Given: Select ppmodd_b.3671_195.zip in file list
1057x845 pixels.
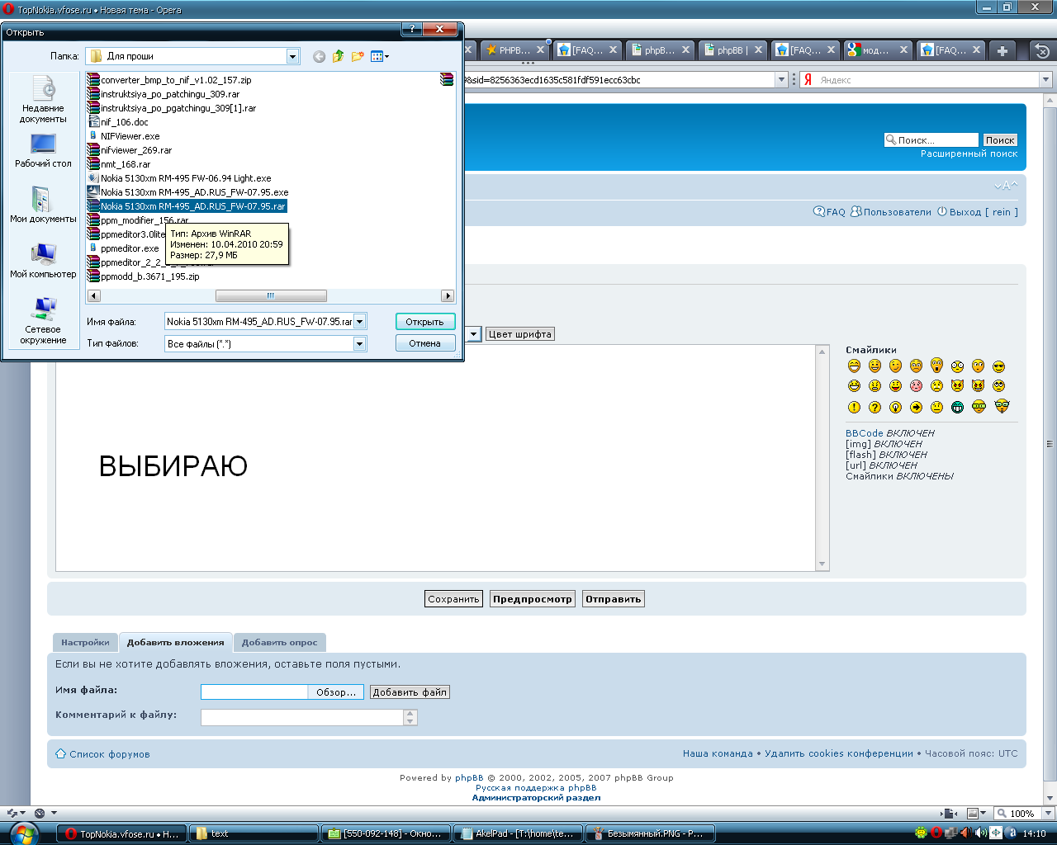Looking at the screenshot, I should point(149,276).
